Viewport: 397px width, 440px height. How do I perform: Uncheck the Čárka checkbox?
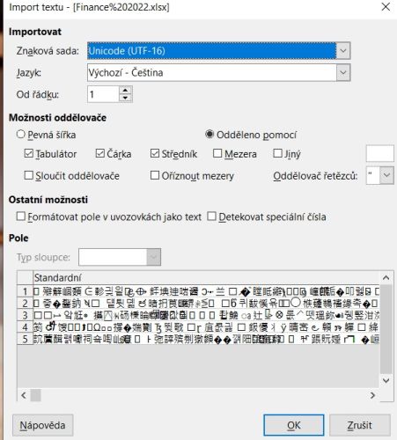coord(100,153)
